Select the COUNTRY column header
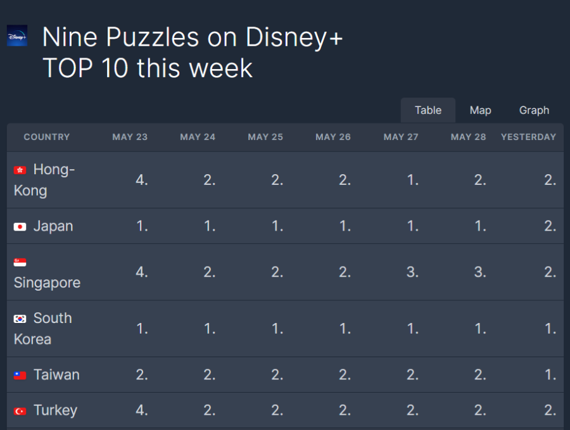 [46, 137]
